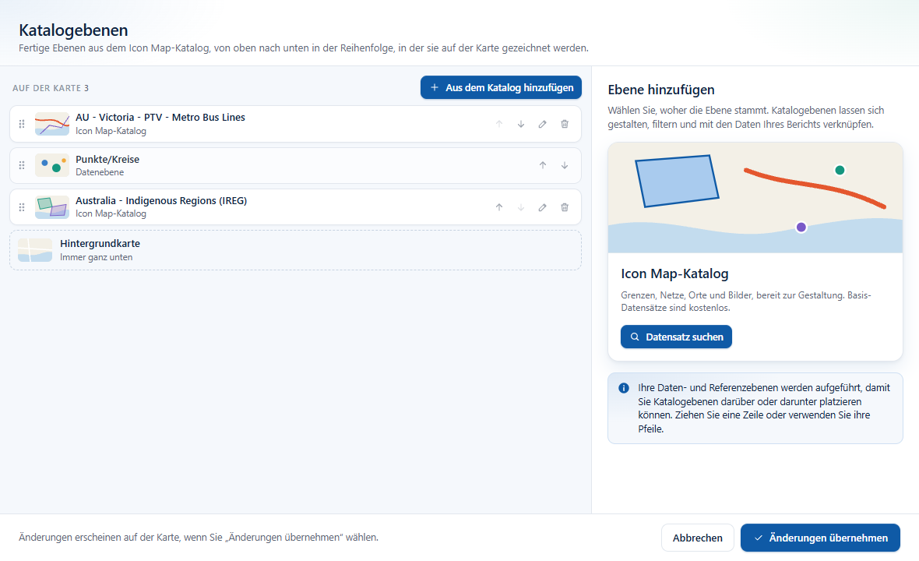Click 'Katalogebenen' dialog title
The image size is (919, 561).
click(73, 30)
